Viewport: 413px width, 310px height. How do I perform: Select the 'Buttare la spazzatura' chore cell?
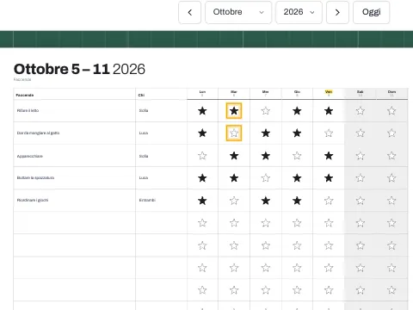click(75, 178)
